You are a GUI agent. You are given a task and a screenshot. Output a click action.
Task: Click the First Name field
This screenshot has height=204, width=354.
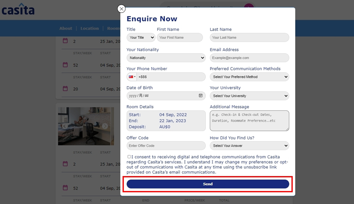click(180, 38)
